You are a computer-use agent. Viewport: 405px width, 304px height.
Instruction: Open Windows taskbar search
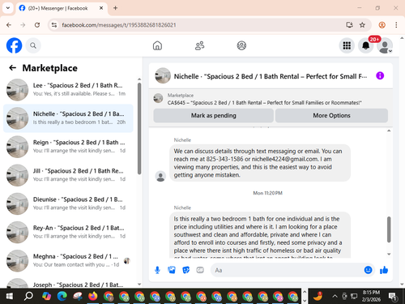click(x=28, y=296)
